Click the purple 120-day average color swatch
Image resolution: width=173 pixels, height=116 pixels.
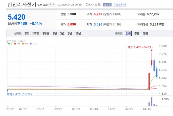(x=31, y=44)
